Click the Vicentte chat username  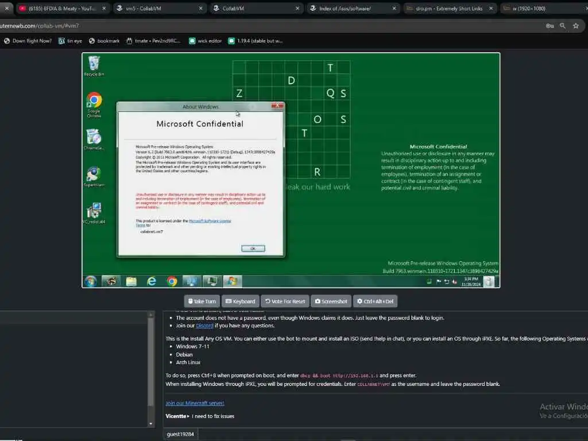click(x=176, y=416)
